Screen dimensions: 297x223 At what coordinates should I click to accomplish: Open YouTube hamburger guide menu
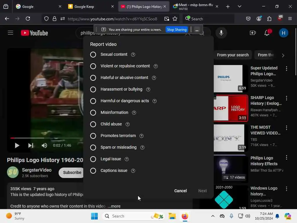[x=10, y=33]
